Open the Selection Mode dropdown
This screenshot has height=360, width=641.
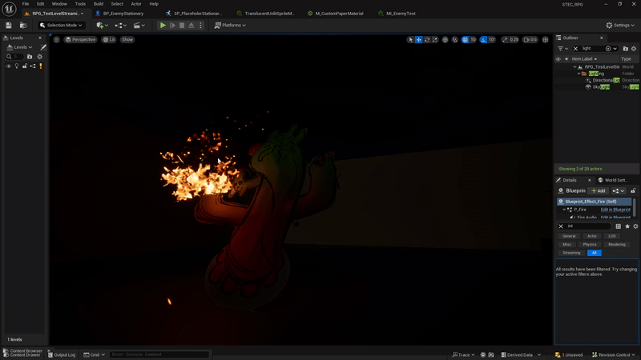(62, 26)
